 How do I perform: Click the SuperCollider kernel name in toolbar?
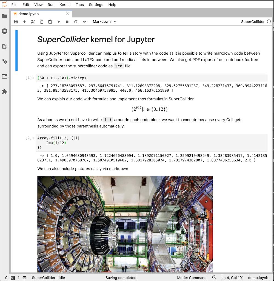253,22
